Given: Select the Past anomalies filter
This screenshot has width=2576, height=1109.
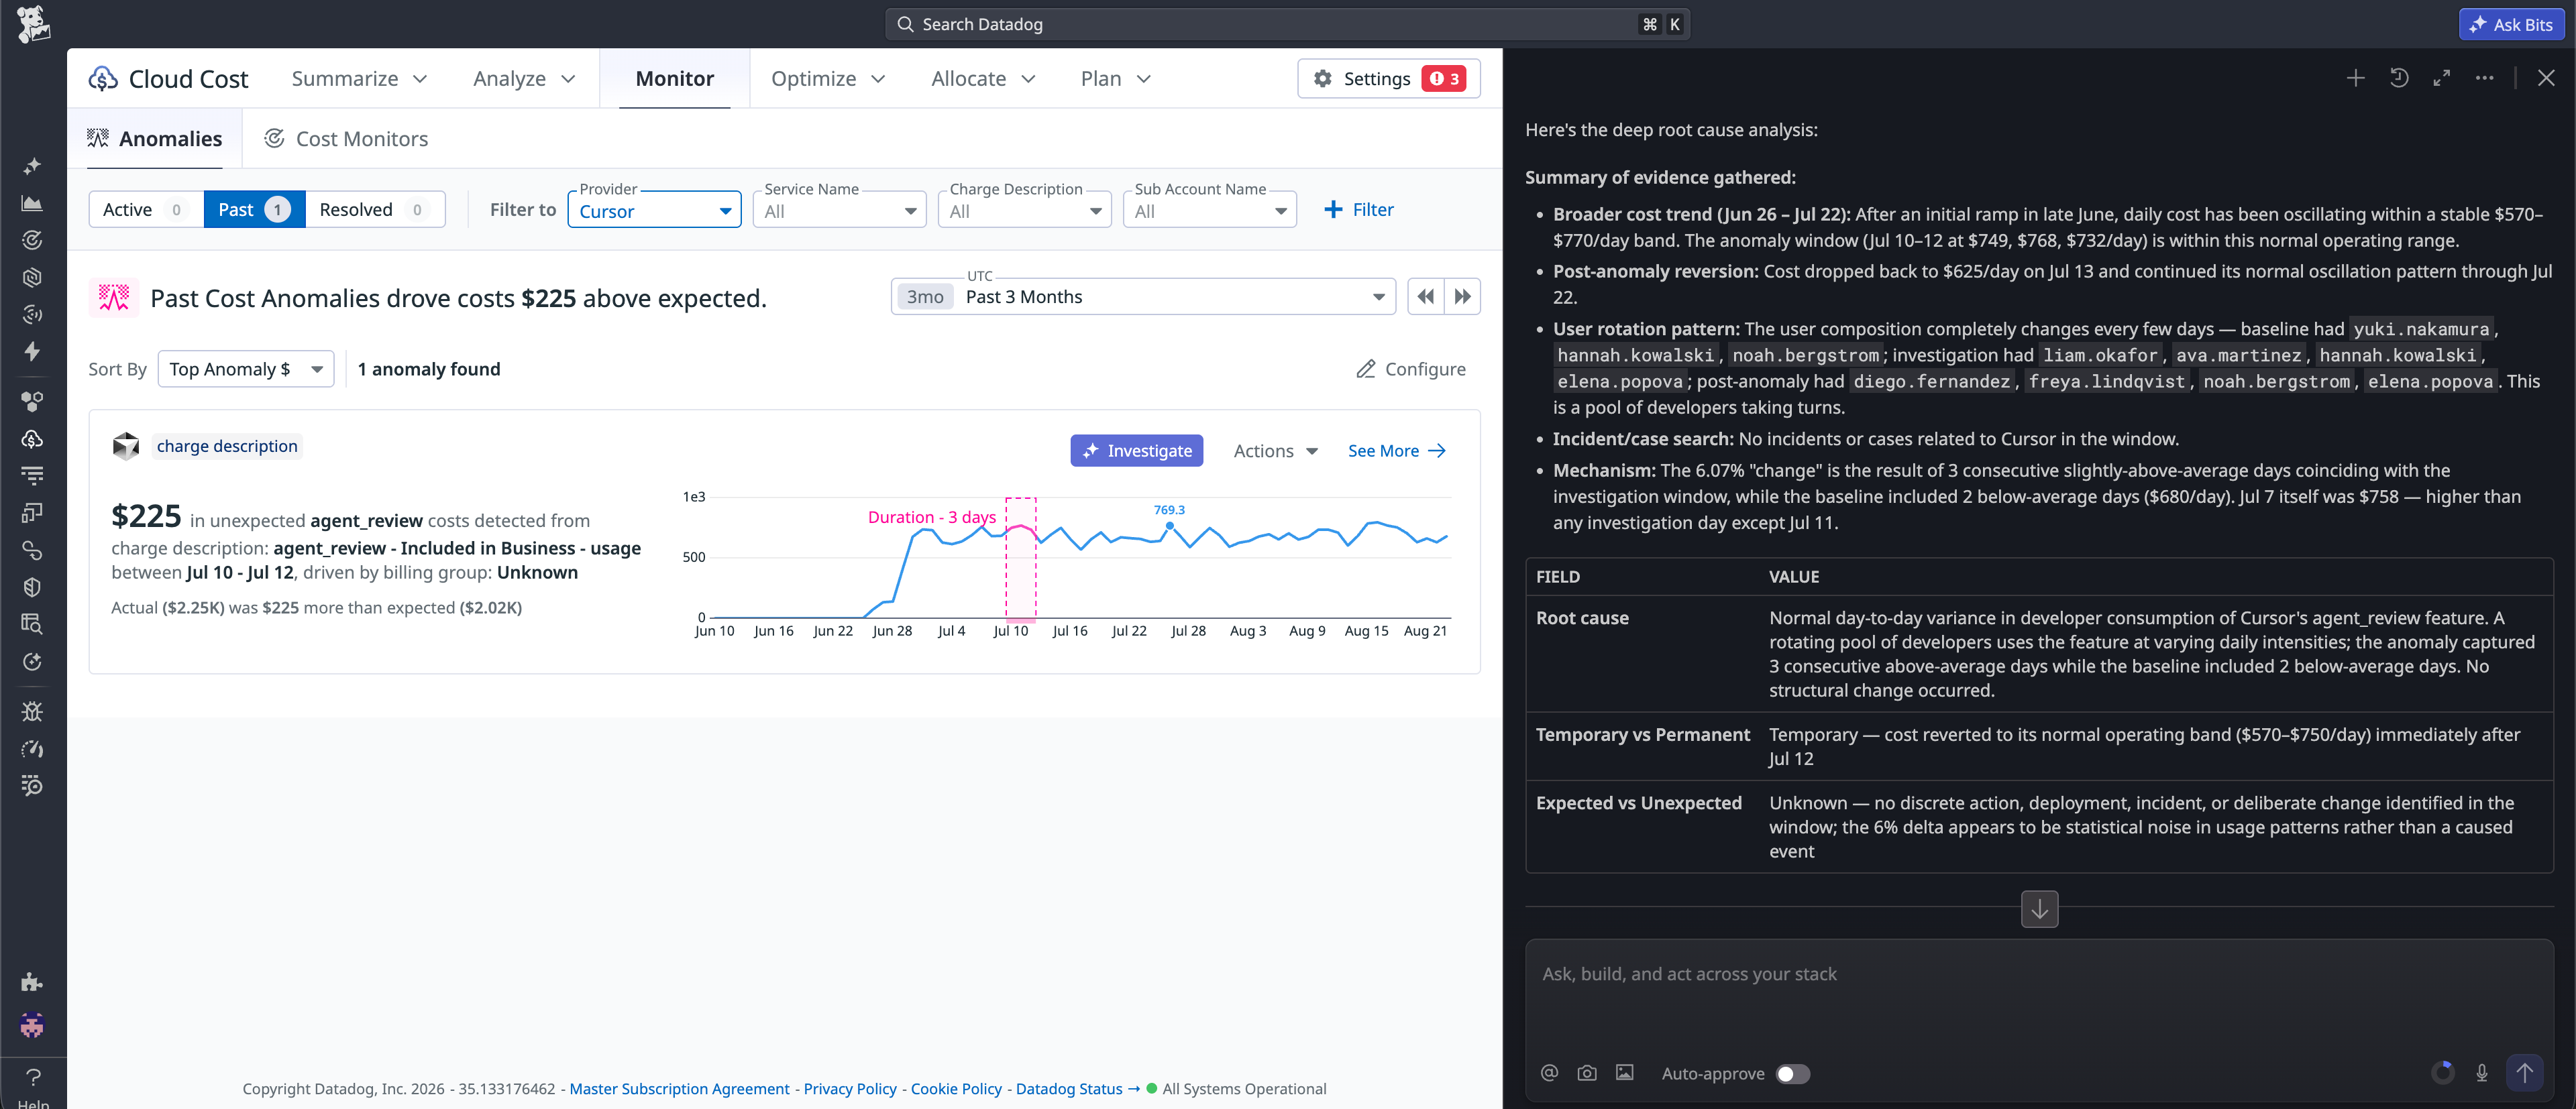Looking at the screenshot, I should [254, 210].
